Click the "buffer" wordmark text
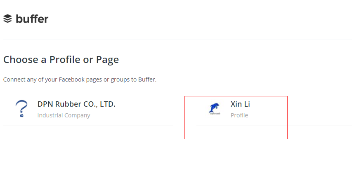352x194 pixels. pyautogui.click(x=32, y=19)
